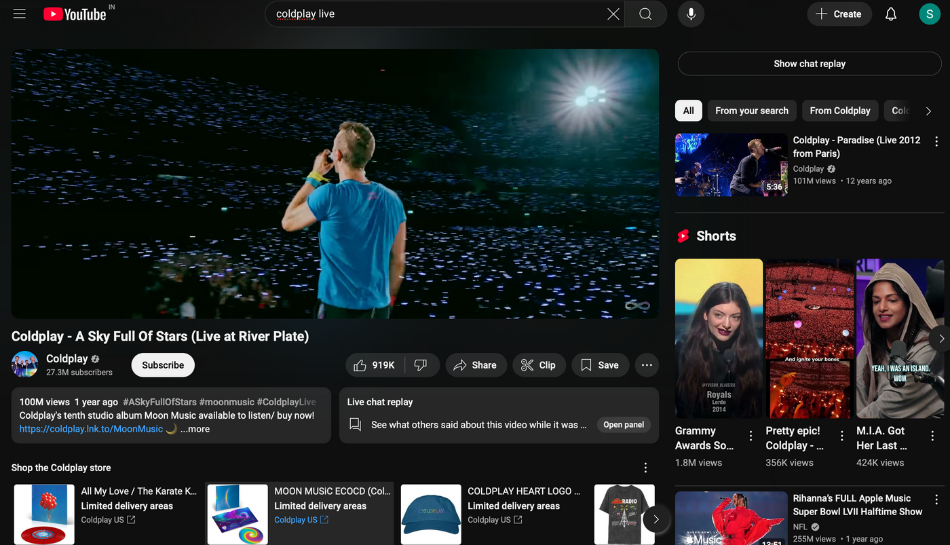
Task: Select the From Coldplay chip
Action: [840, 111]
